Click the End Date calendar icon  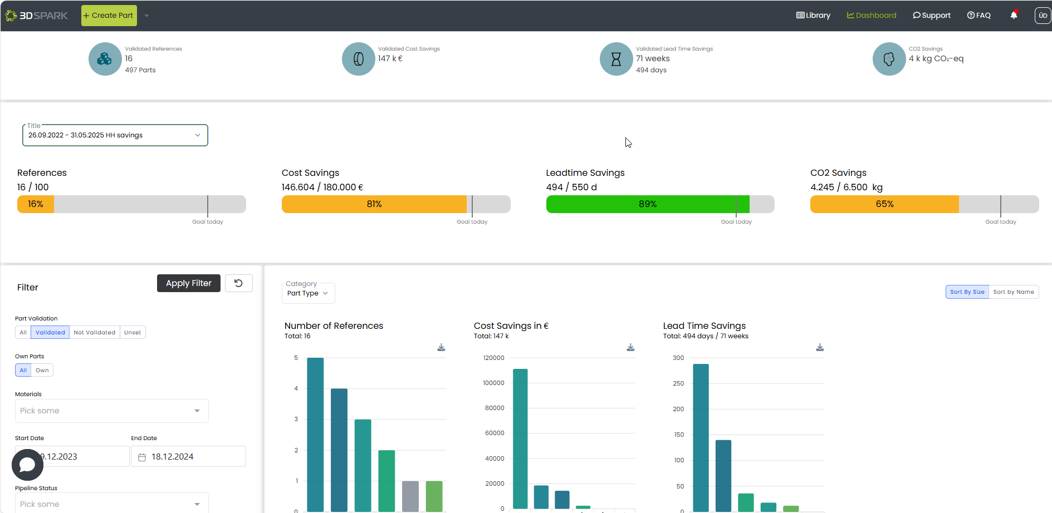(142, 457)
